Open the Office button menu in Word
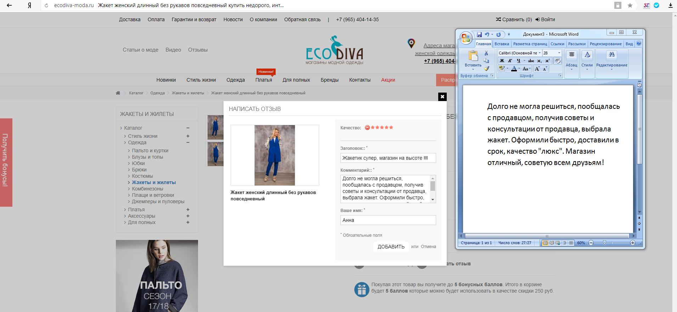677x312 pixels. coord(466,38)
